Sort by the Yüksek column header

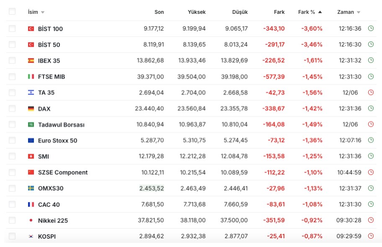[x=196, y=12]
